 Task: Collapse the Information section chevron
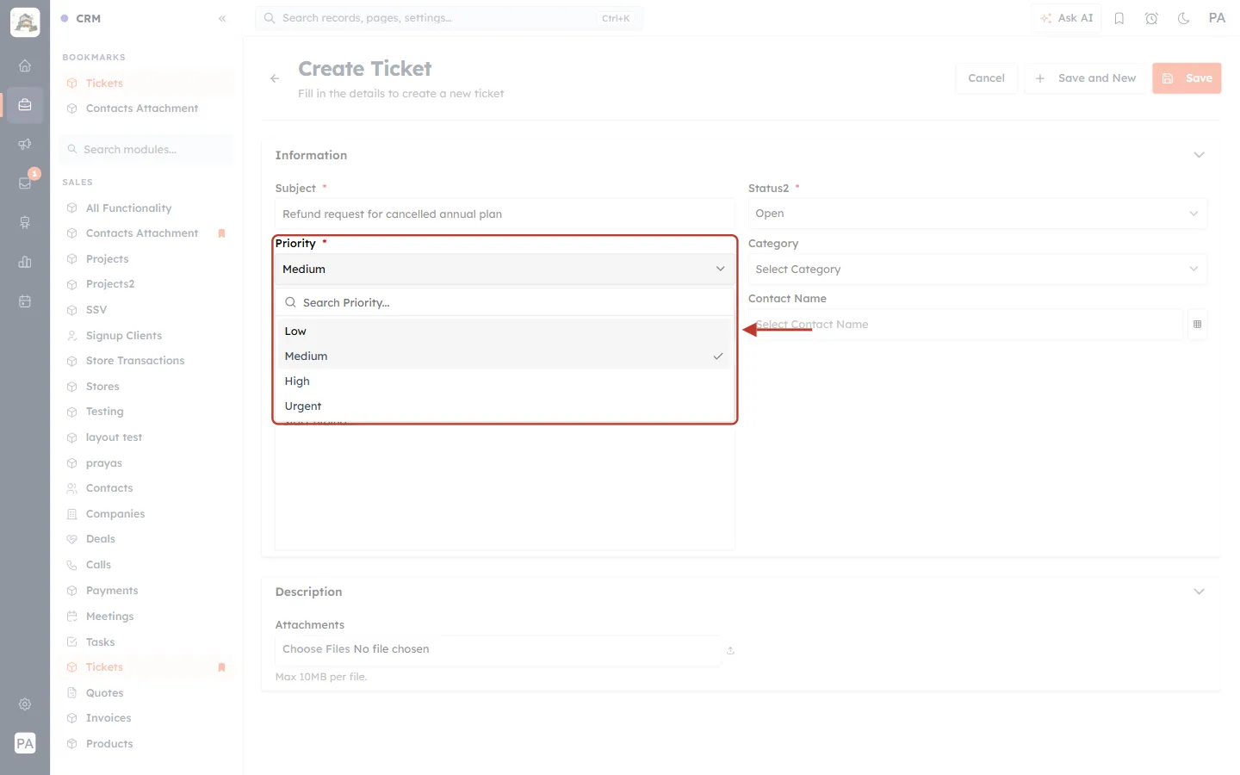coord(1199,155)
